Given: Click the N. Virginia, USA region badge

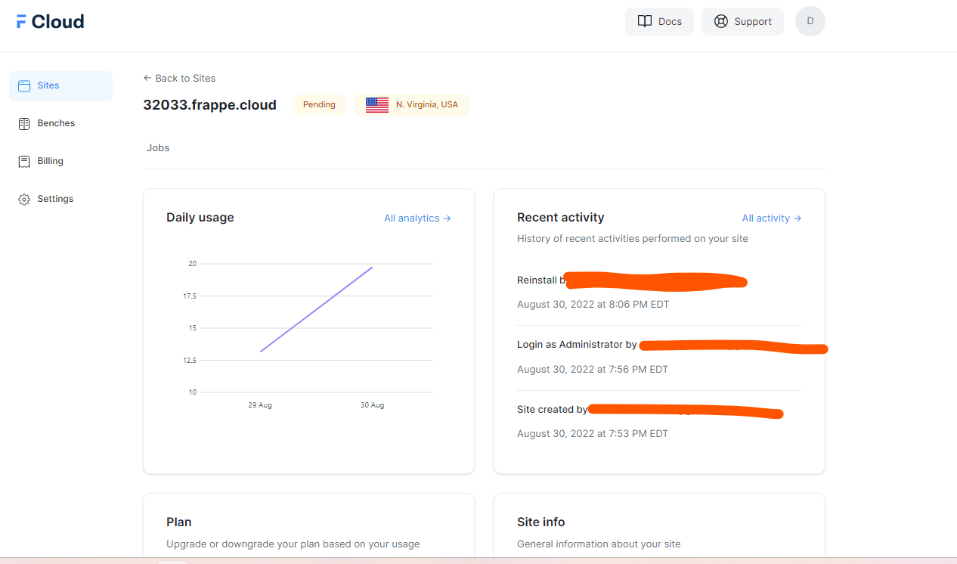Looking at the screenshot, I should pos(412,104).
